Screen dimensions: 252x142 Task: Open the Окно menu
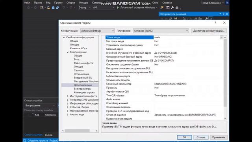pyautogui.click(x=155, y=3)
